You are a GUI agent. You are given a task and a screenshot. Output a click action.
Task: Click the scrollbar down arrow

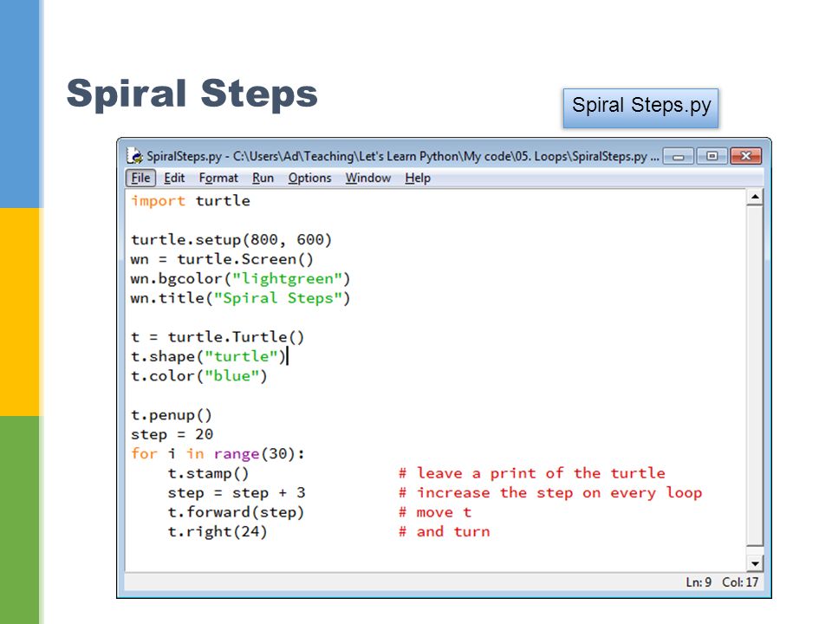[755, 563]
